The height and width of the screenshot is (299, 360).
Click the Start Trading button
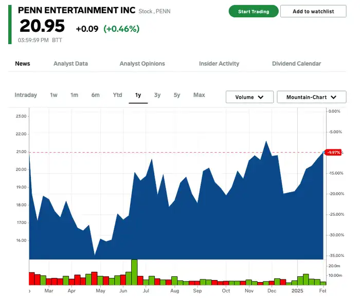(x=254, y=11)
